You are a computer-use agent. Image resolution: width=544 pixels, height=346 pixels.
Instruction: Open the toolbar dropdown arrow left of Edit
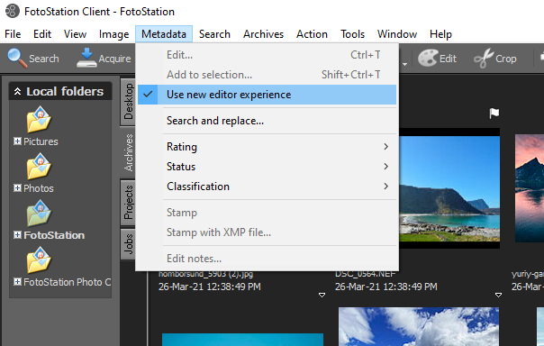(404, 64)
